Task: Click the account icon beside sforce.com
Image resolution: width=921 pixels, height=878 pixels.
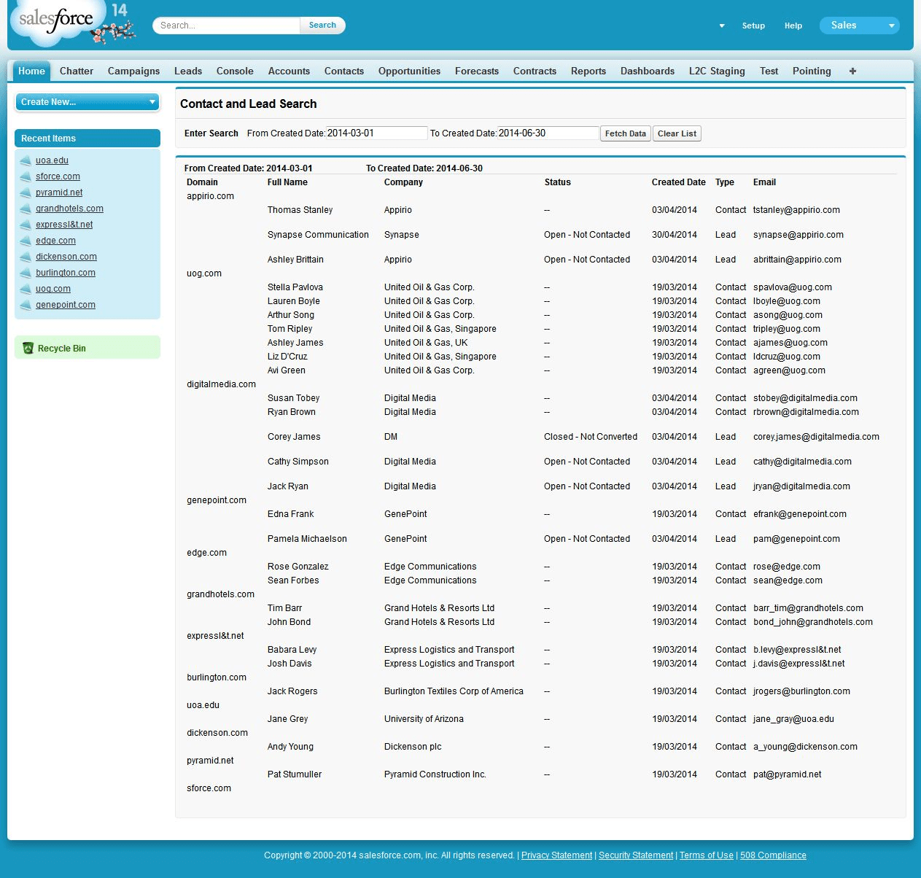Action: 26,176
